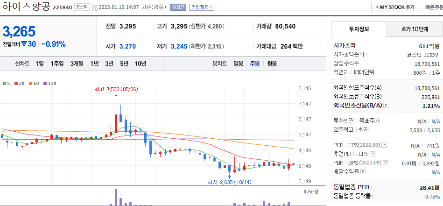Click 외국인보유주식수 value 225,961
The height and width of the screenshot is (206, 443).
[430, 97]
